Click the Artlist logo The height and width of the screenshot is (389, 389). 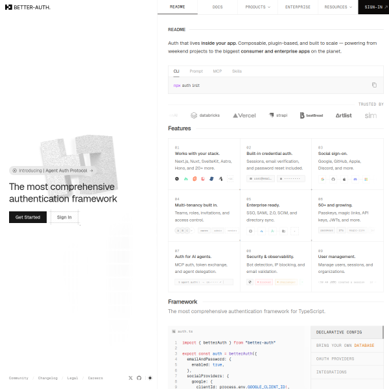[344, 115]
